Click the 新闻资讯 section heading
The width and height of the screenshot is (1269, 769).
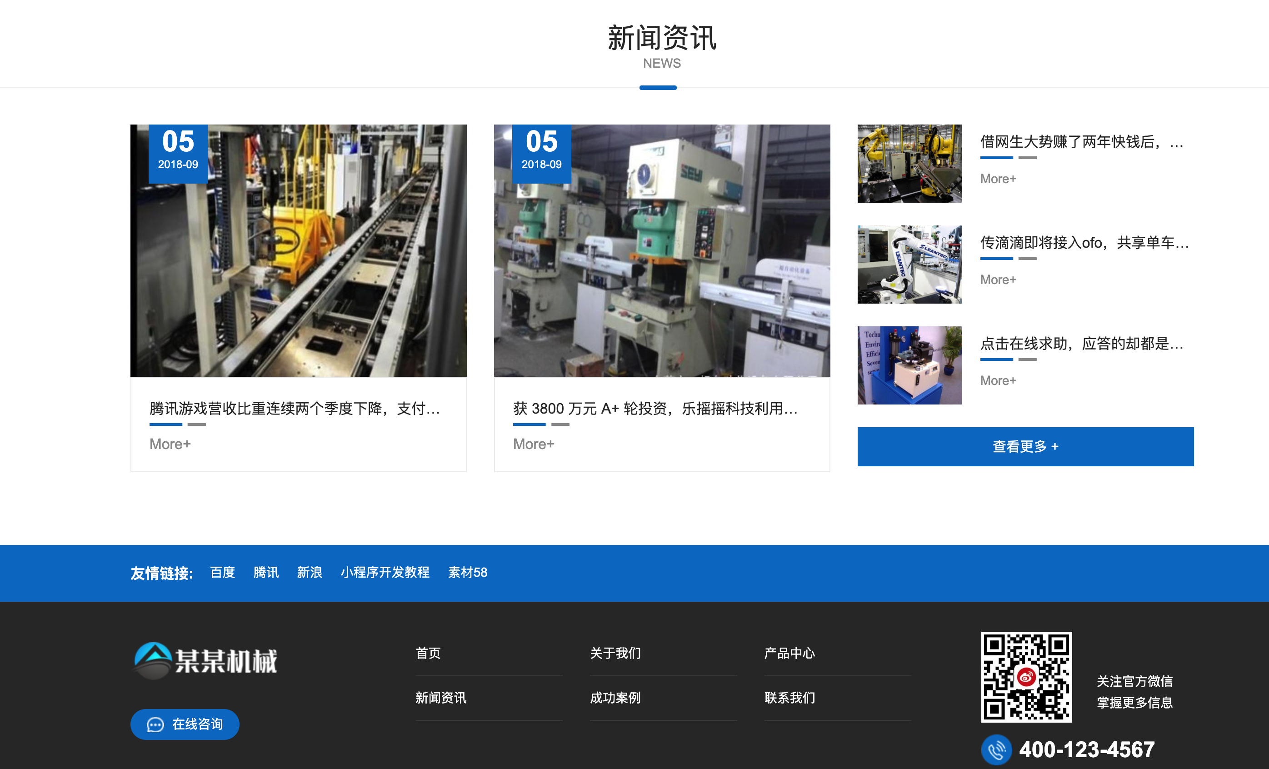pyautogui.click(x=662, y=38)
